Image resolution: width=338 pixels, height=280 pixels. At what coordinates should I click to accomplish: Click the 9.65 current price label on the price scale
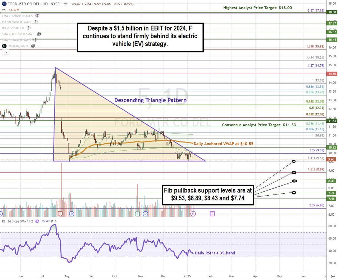click(332, 159)
